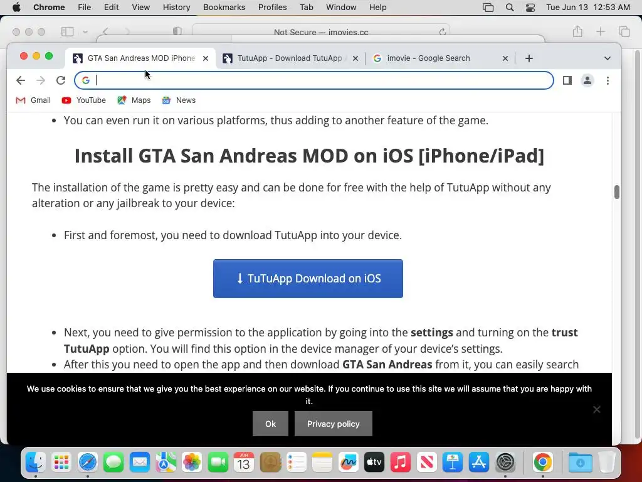642x482 pixels.
Task: Toggle sidebar in background Safari window
Action: click(67, 31)
